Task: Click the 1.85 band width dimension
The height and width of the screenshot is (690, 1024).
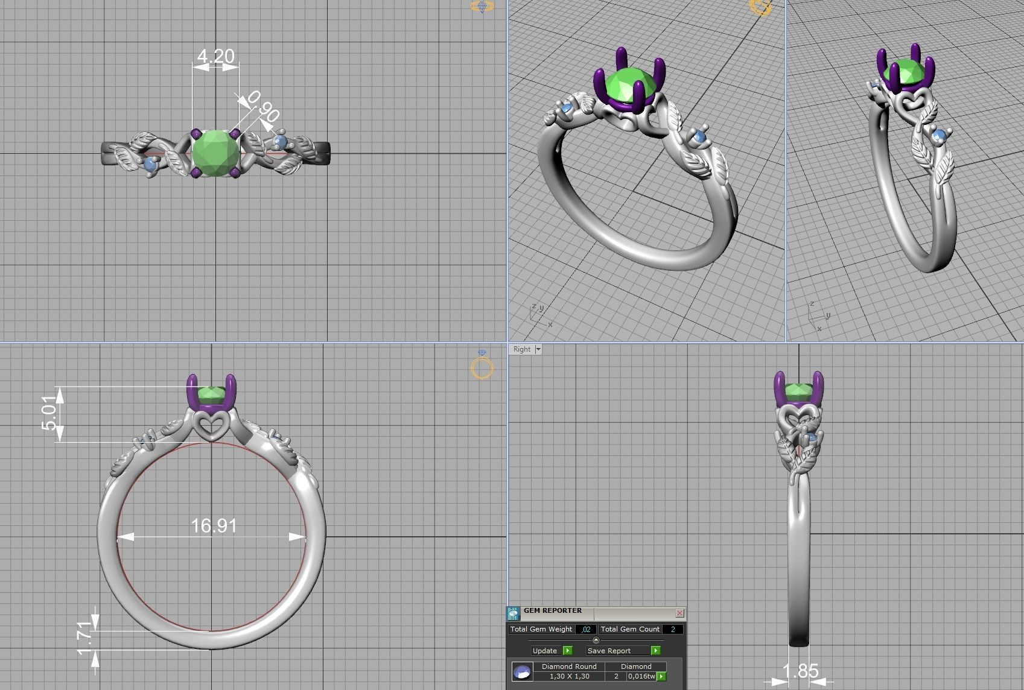Action: [800, 671]
